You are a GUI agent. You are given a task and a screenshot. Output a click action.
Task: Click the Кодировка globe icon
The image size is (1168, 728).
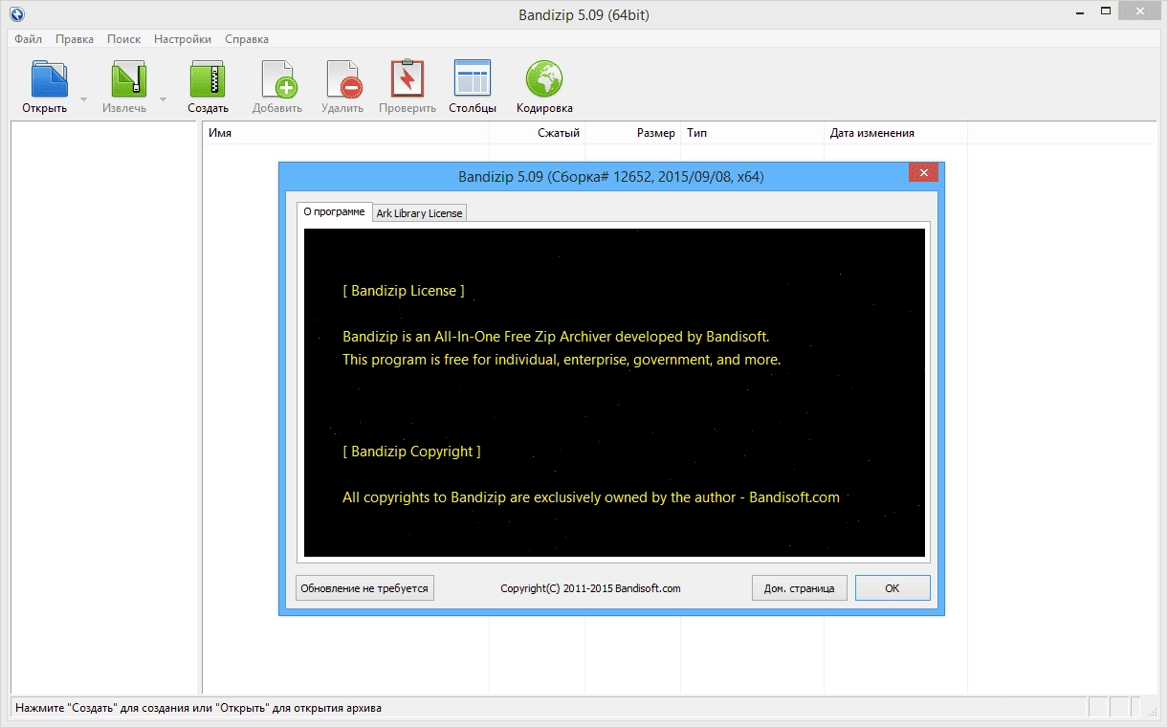[x=544, y=79]
